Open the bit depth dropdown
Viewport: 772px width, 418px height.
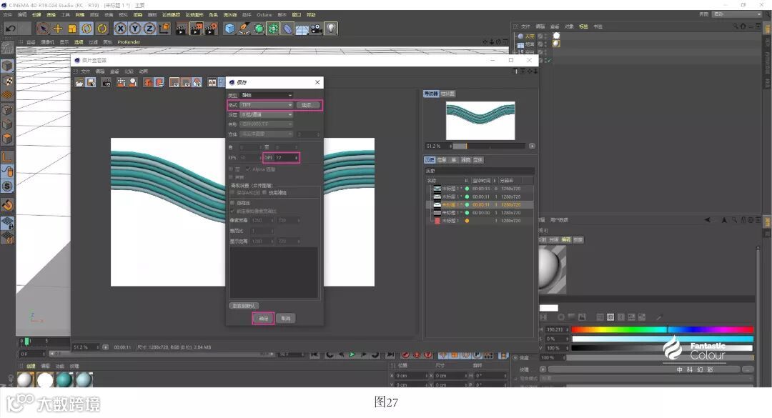(267, 115)
